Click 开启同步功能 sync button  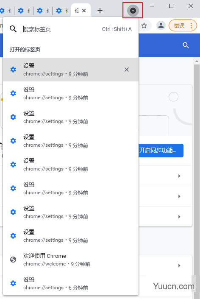161,151
